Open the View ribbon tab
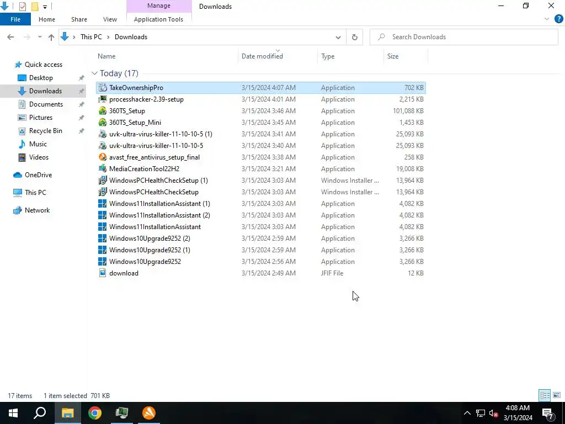 click(110, 19)
